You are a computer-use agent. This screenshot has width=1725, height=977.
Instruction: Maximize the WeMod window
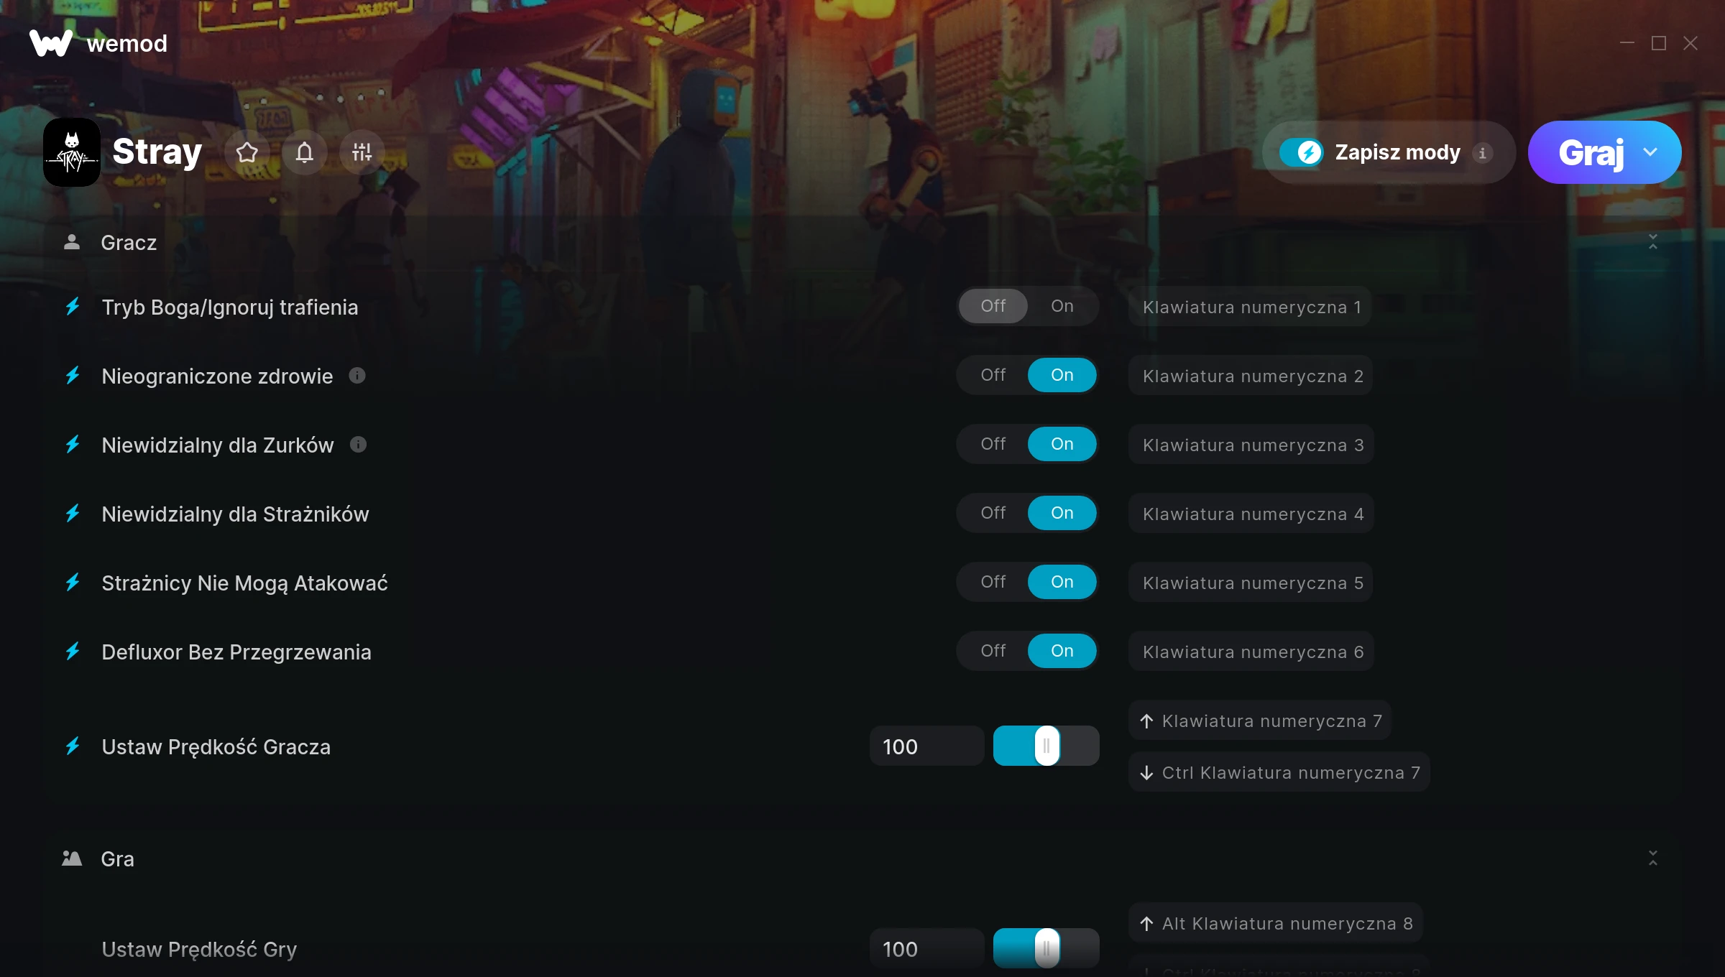coord(1659,43)
